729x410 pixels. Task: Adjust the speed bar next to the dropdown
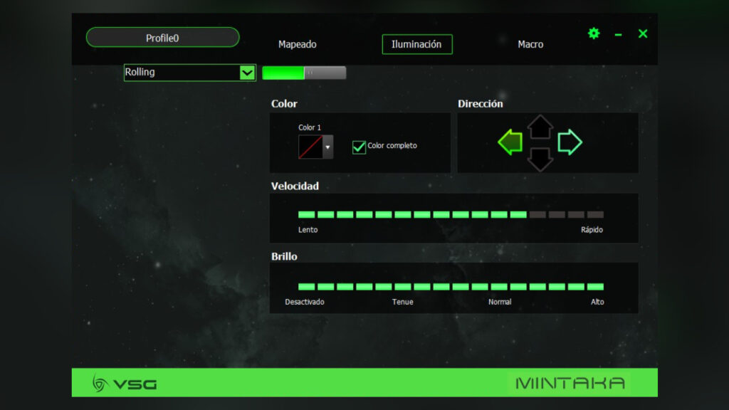[x=304, y=72]
